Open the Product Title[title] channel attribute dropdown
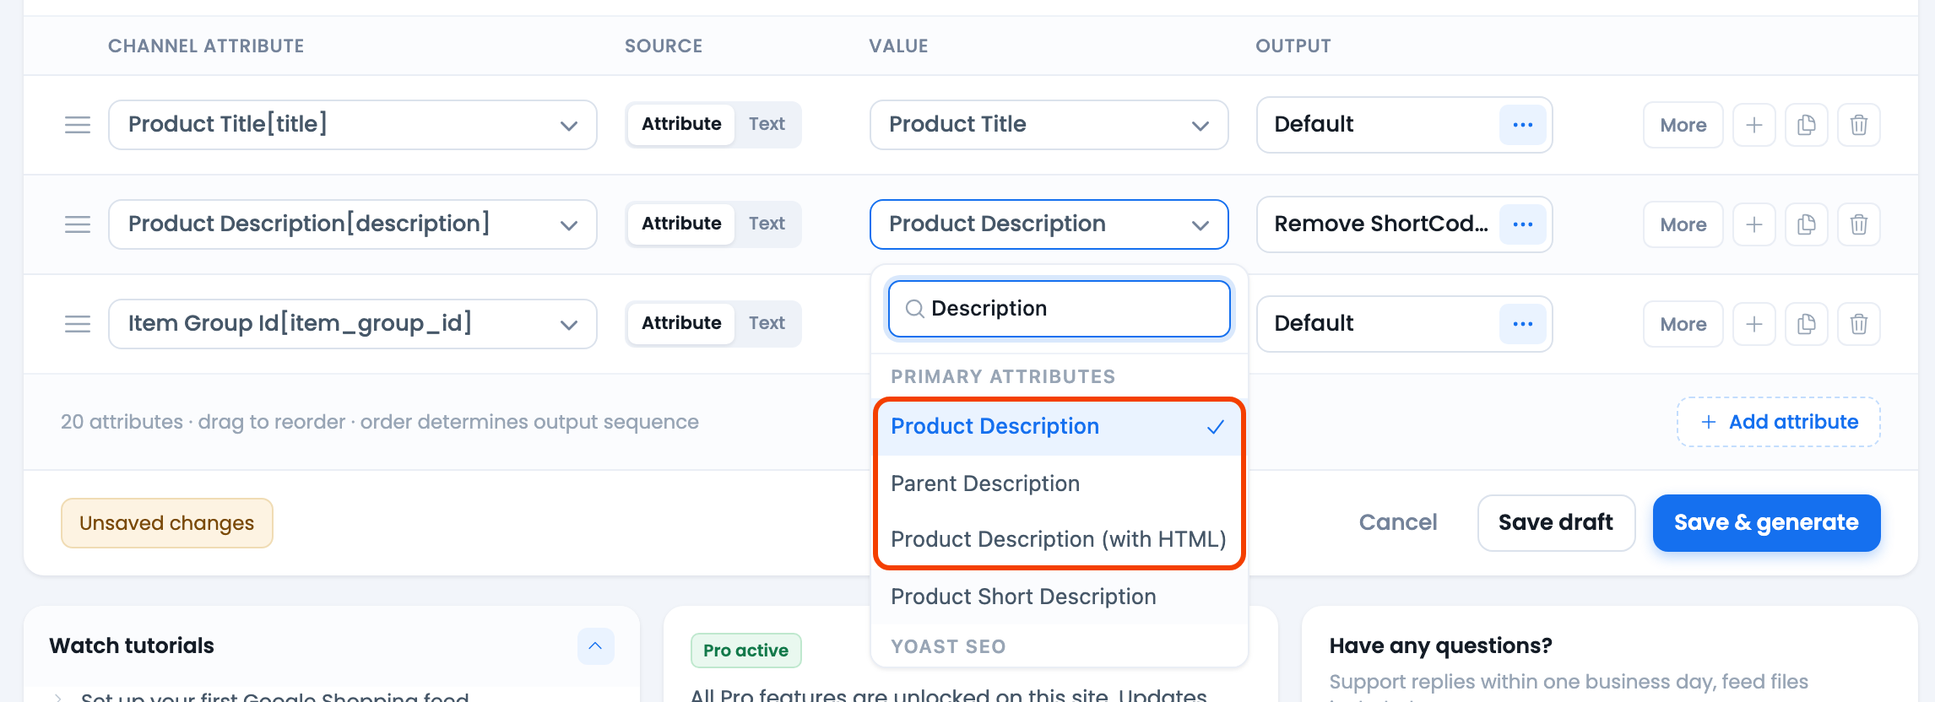The width and height of the screenshot is (1935, 702). point(353,125)
